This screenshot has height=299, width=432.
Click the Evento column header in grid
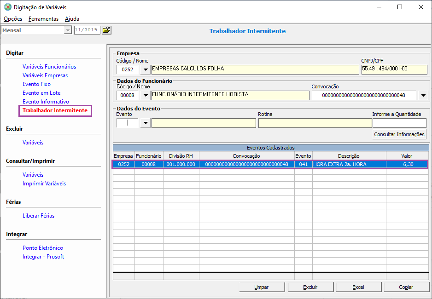pos(304,156)
